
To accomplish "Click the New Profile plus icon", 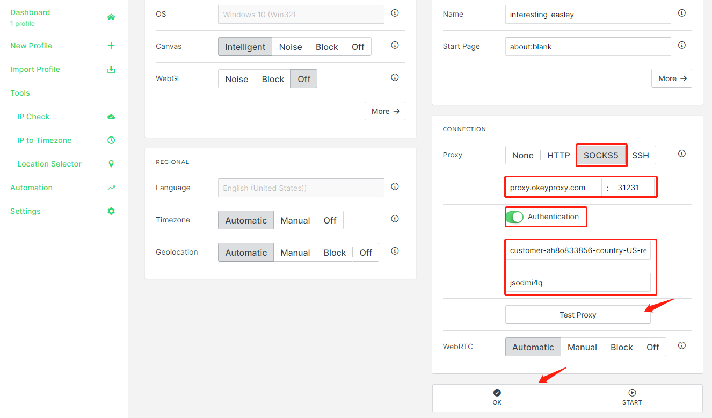I will click(x=111, y=46).
